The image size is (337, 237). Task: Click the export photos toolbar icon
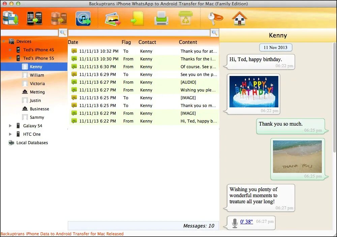click(x=113, y=19)
